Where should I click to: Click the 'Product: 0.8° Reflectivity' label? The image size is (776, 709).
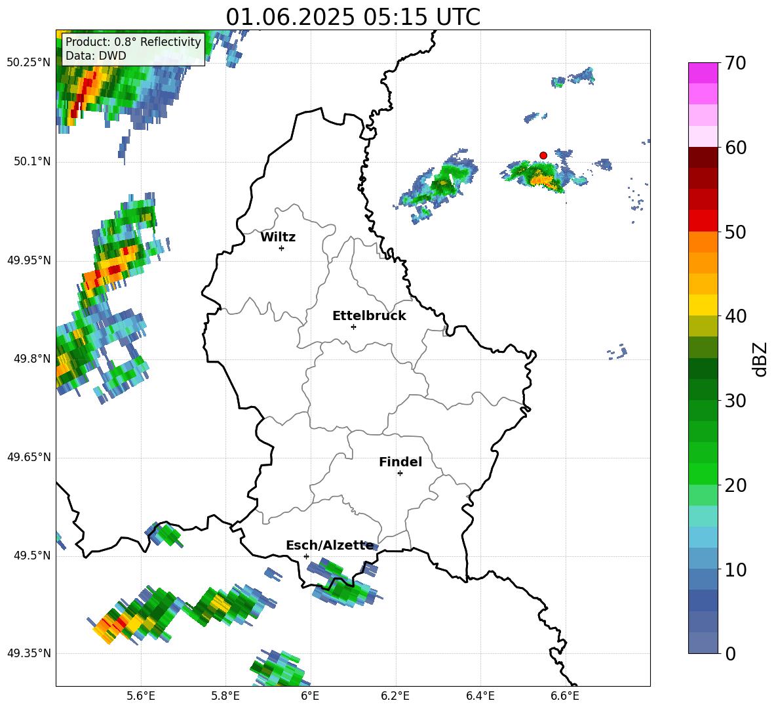133,41
